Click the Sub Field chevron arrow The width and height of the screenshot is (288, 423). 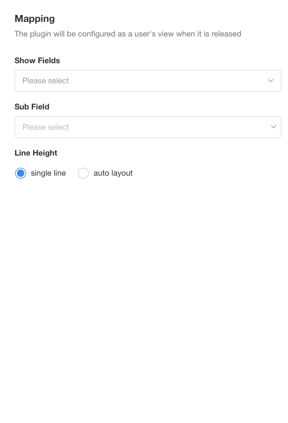tap(274, 127)
